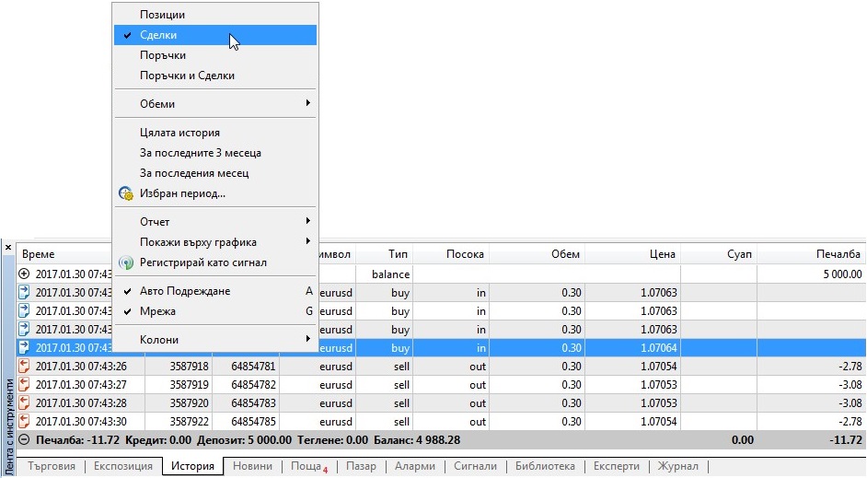Click deal number 3587922
867x478 pixels.
[x=189, y=422]
